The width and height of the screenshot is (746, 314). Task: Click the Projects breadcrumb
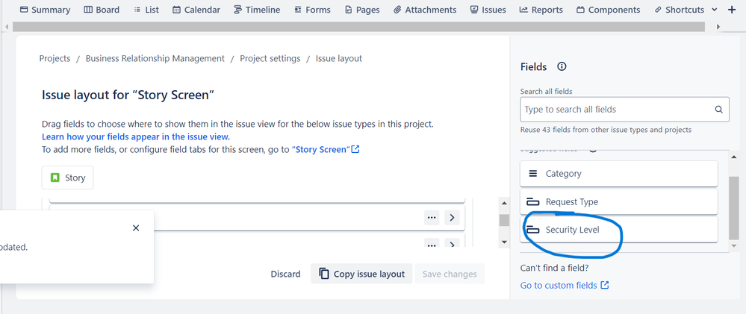pyautogui.click(x=55, y=58)
